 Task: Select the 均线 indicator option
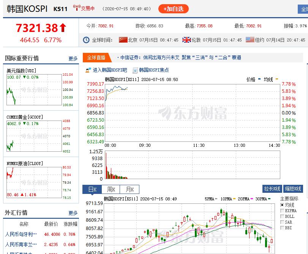(282, 205)
